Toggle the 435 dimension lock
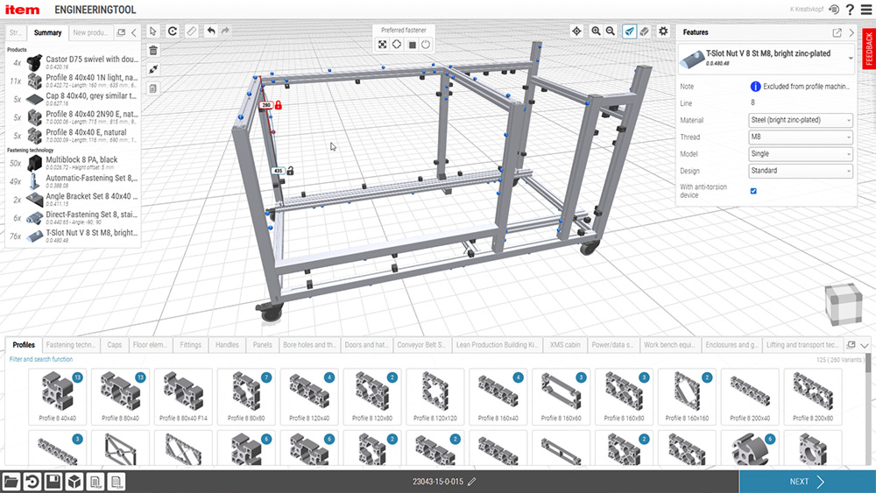Image resolution: width=876 pixels, height=493 pixels. click(x=290, y=171)
